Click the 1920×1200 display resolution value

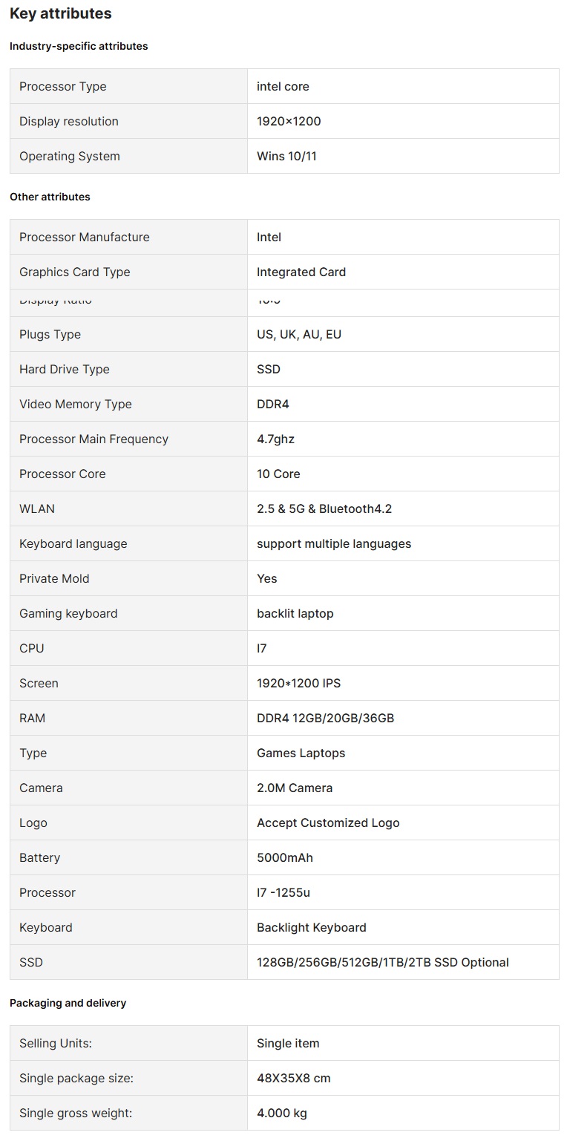[x=289, y=121]
